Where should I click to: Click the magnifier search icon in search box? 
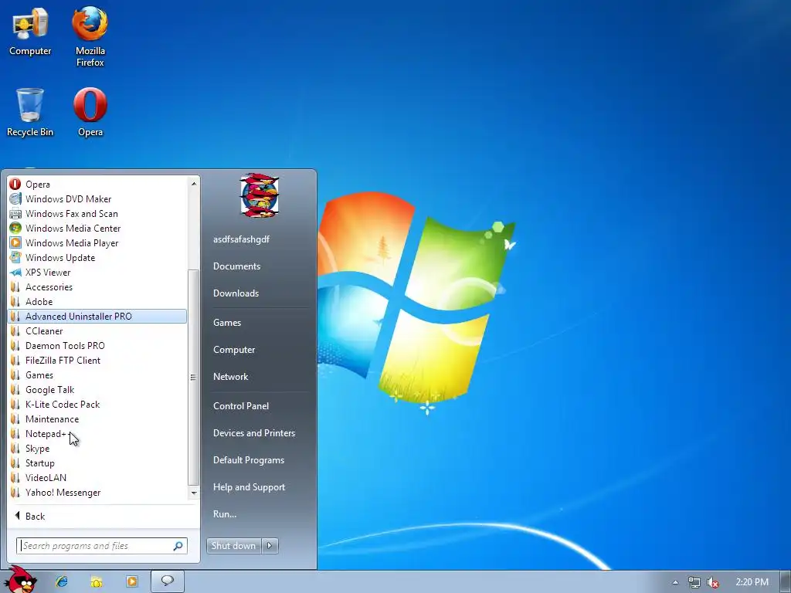coord(178,546)
